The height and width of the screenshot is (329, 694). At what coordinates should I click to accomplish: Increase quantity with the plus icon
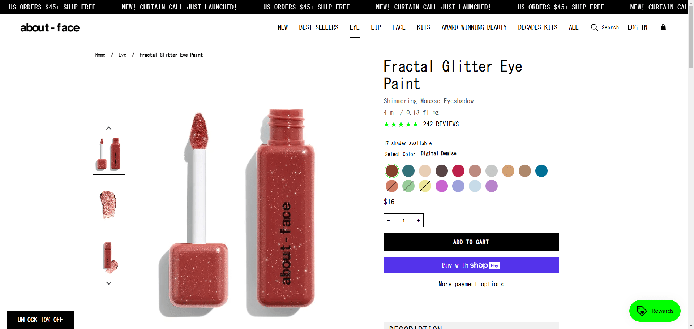pyautogui.click(x=418, y=220)
